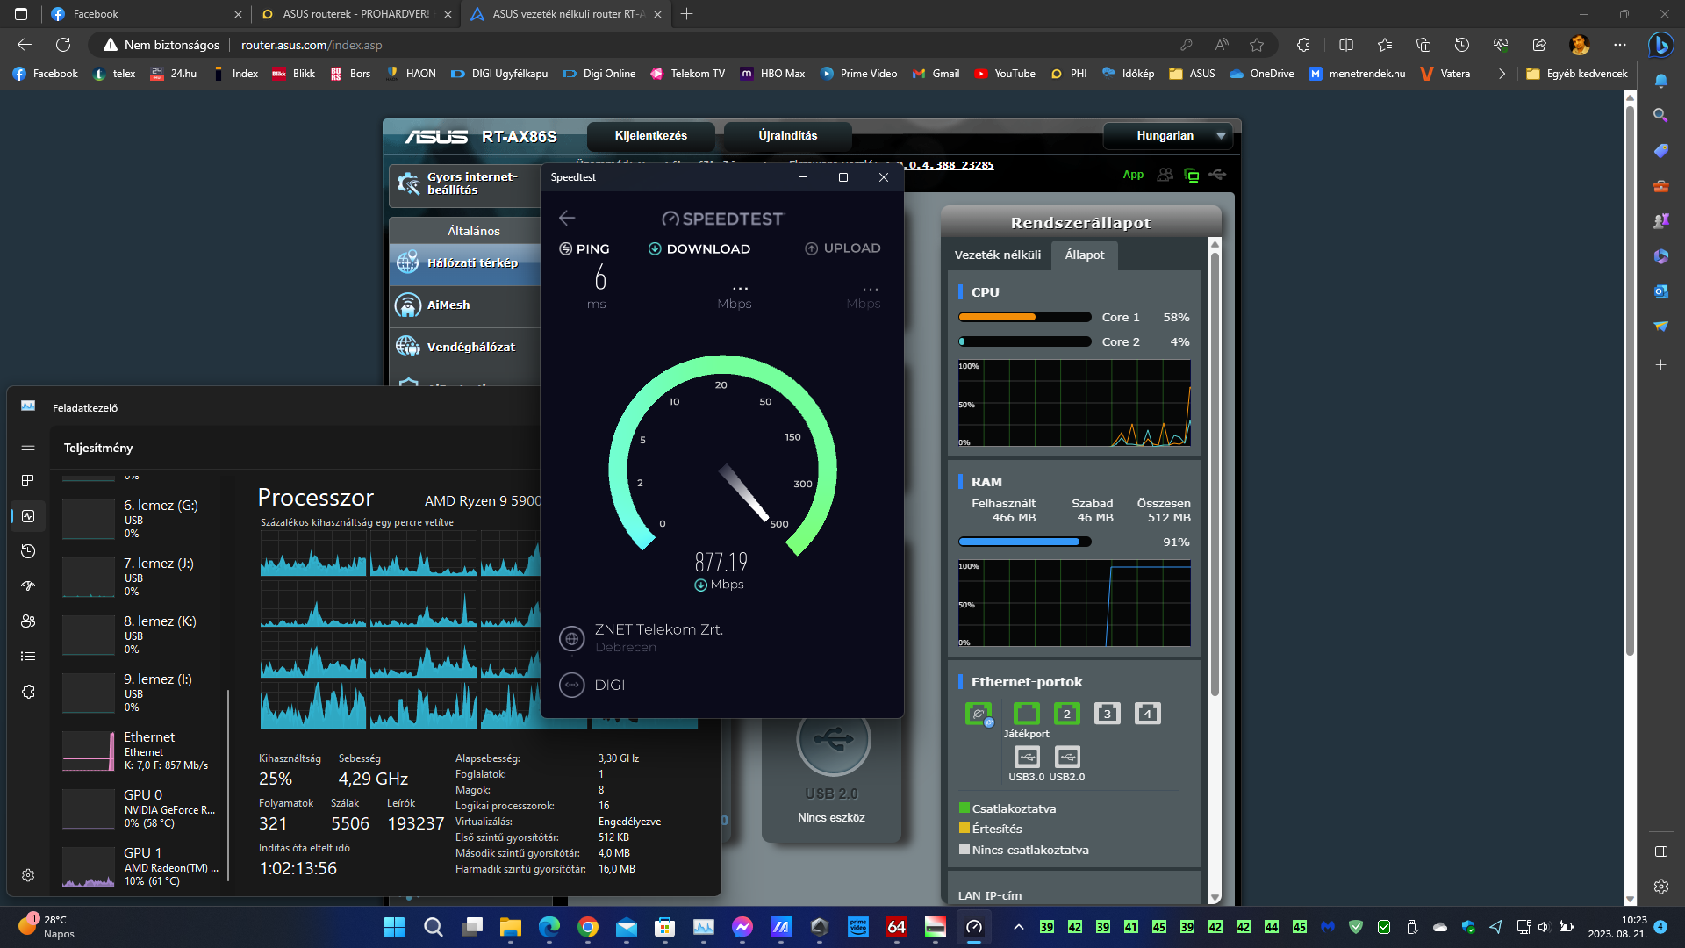
Task: Expand more bookmarks chevron in favorites bar
Action: 1502,74
